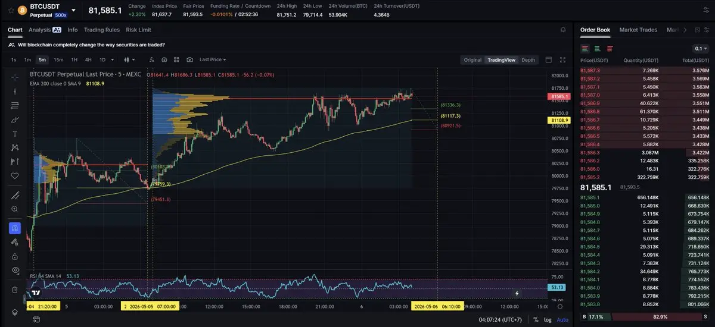Image resolution: width=715 pixels, height=327 pixels.
Task: Click the alert clock icon in chart toolbar
Action: click(164, 59)
